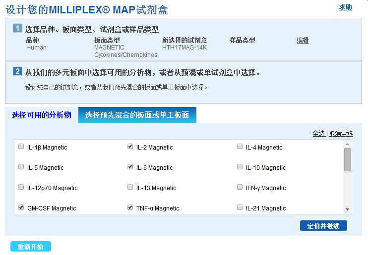Click the 求助 help link
This screenshot has width=368, height=255.
click(345, 7)
